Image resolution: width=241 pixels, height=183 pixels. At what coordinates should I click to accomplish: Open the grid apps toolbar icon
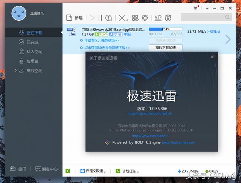pos(135,18)
